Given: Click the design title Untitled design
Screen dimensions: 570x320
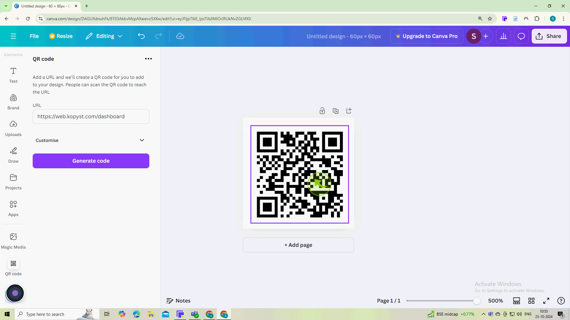Looking at the screenshot, I should point(344,36).
